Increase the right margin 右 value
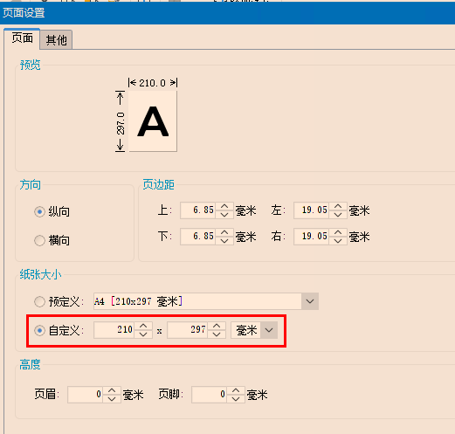 (x=338, y=232)
